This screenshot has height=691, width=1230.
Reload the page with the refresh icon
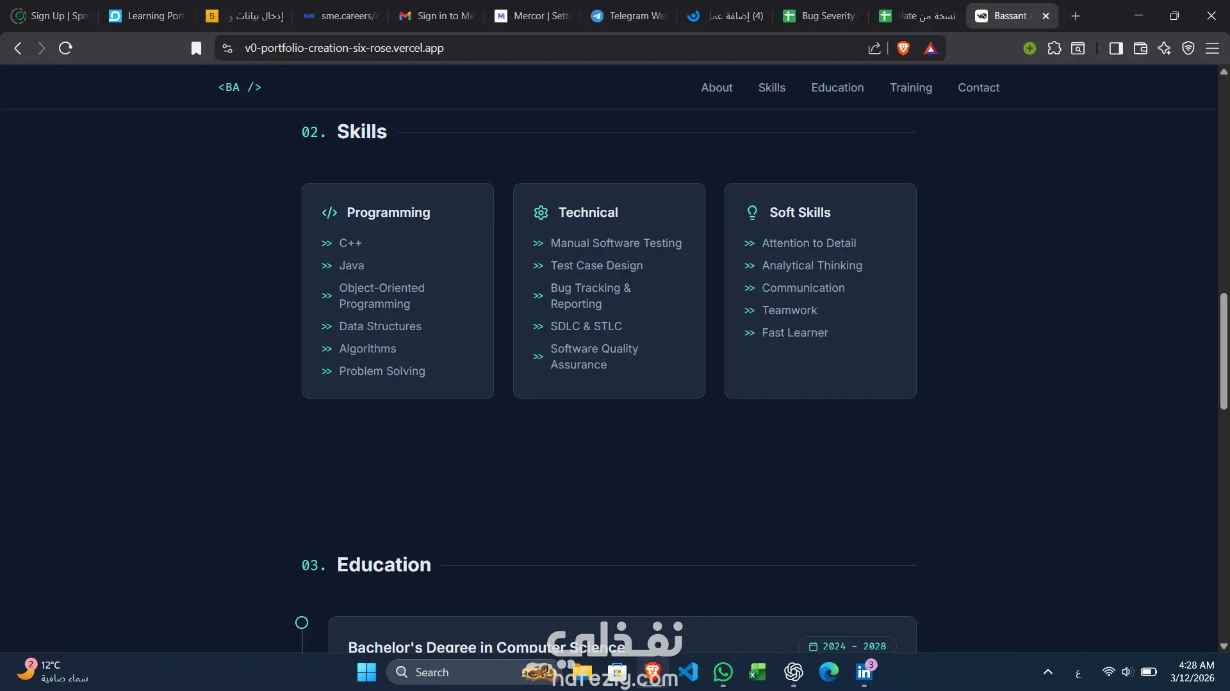click(x=65, y=48)
